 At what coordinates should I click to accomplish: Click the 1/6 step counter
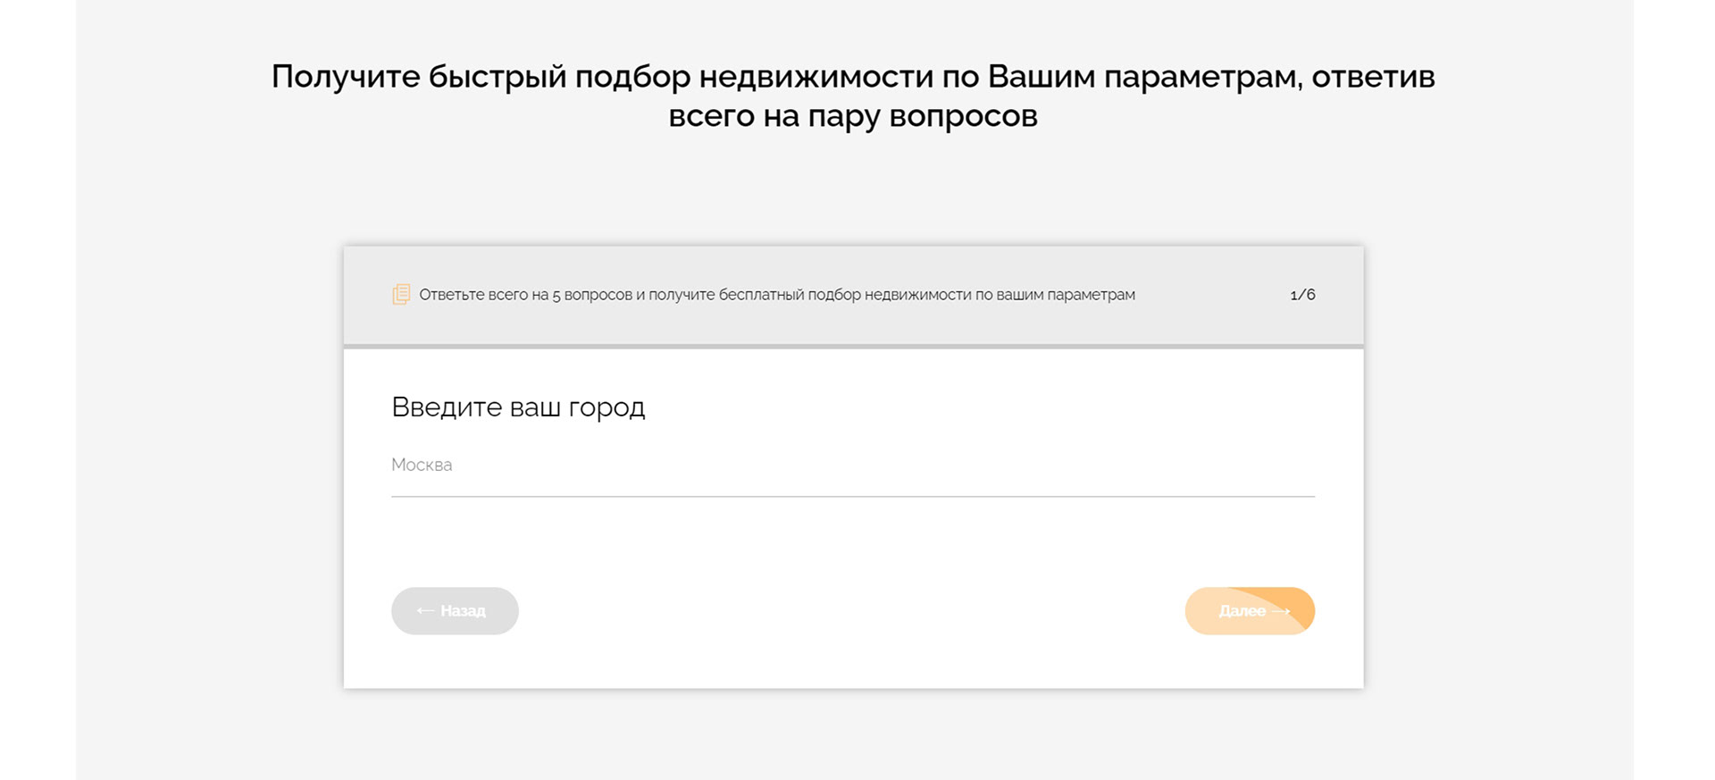point(1302,295)
